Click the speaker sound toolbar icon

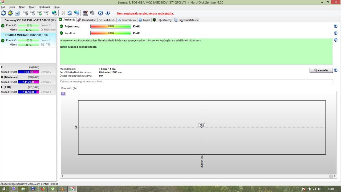pos(92,13)
